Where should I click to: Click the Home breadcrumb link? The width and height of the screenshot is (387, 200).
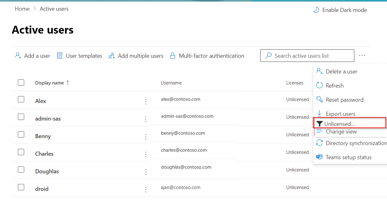pos(22,8)
